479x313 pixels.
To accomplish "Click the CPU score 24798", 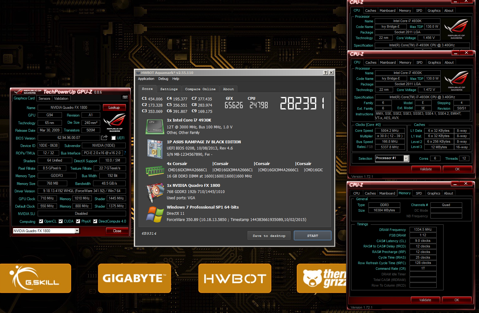I will (x=259, y=105).
